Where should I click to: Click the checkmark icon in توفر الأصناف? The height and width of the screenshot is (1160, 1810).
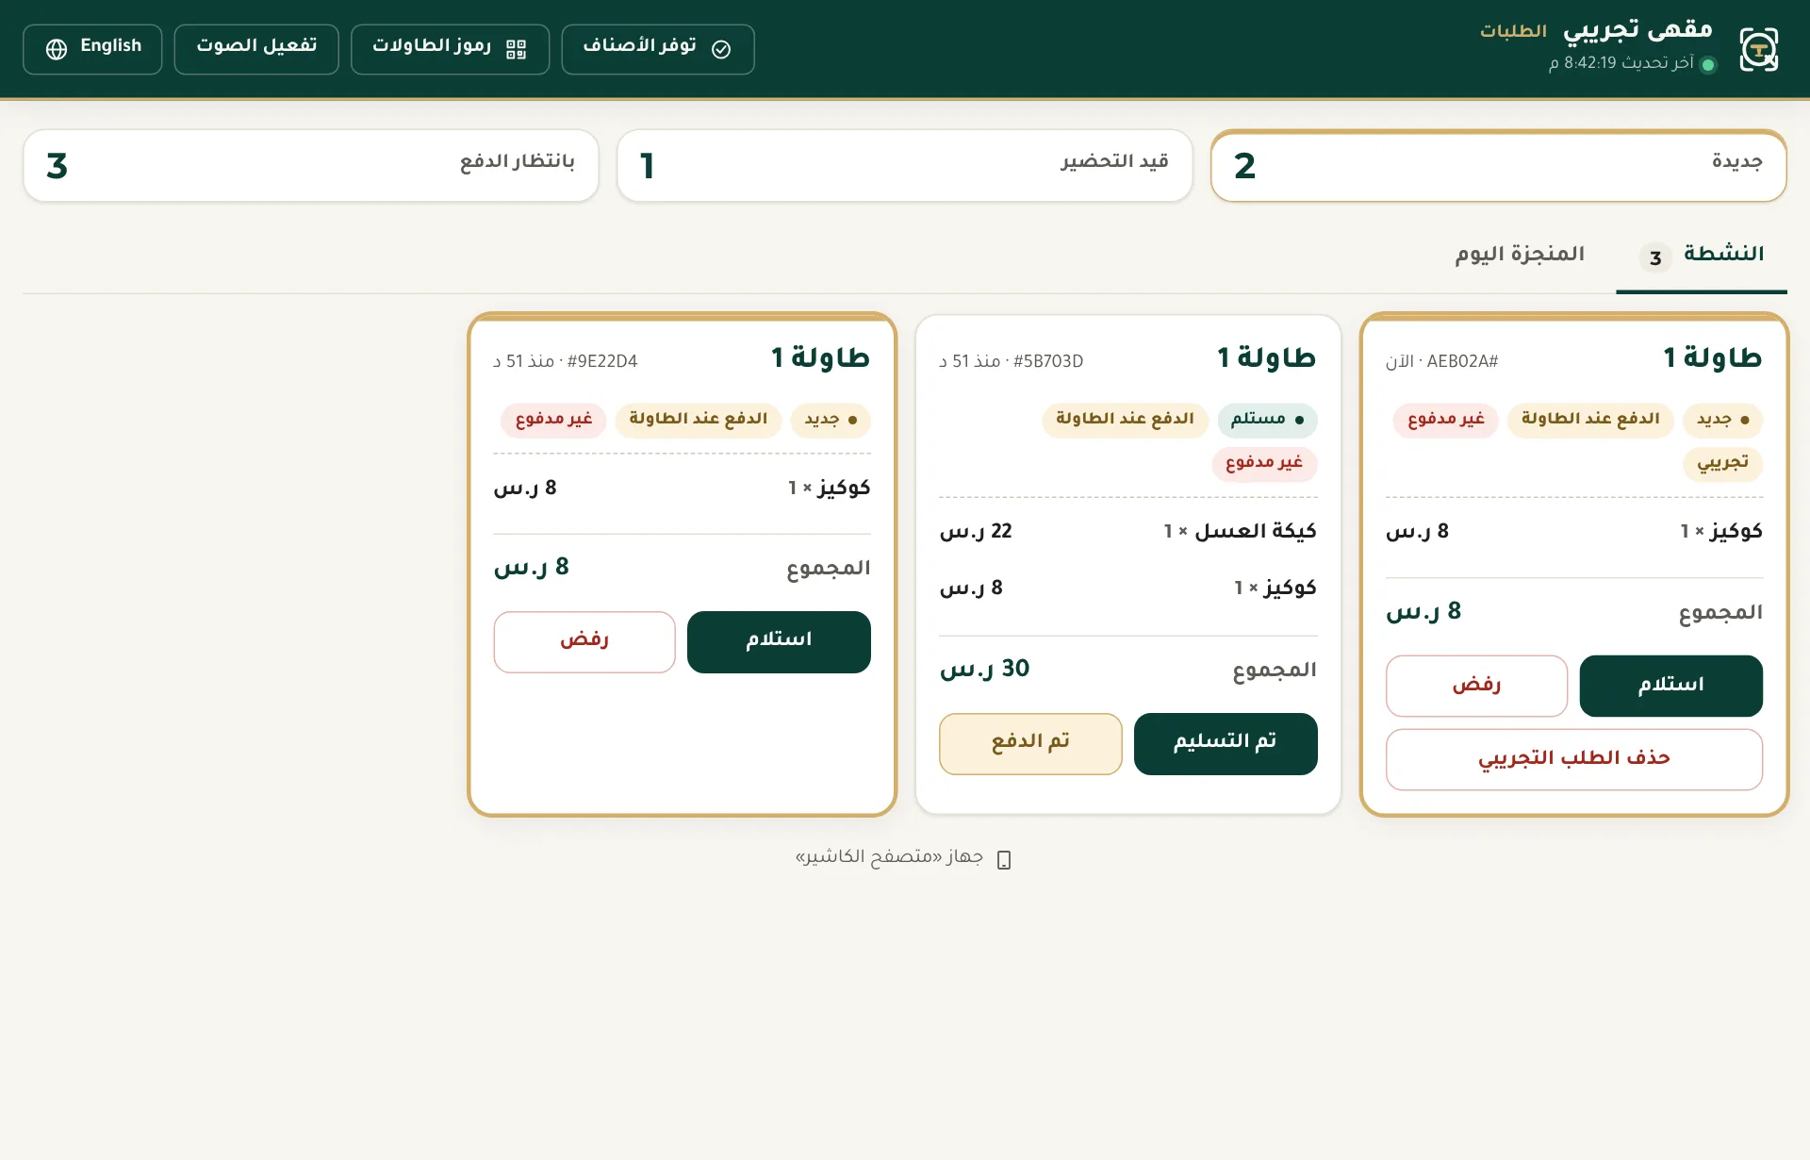tap(721, 49)
